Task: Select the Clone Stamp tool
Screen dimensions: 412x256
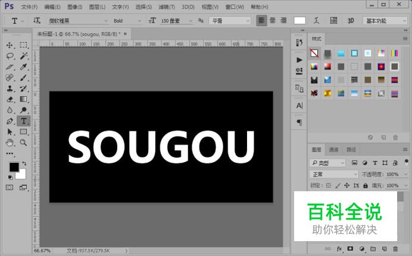Action: pos(10,89)
